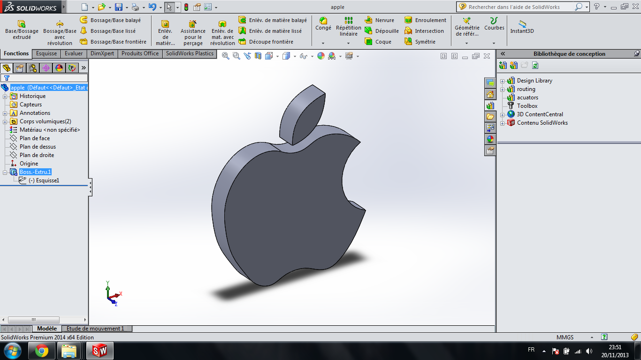Open the Courbes tool
Screen dimensions: 641x360
(x=494, y=24)
